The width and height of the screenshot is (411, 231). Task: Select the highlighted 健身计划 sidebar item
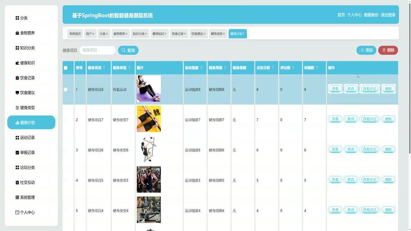pyautogui.click(x=31, y=122)
